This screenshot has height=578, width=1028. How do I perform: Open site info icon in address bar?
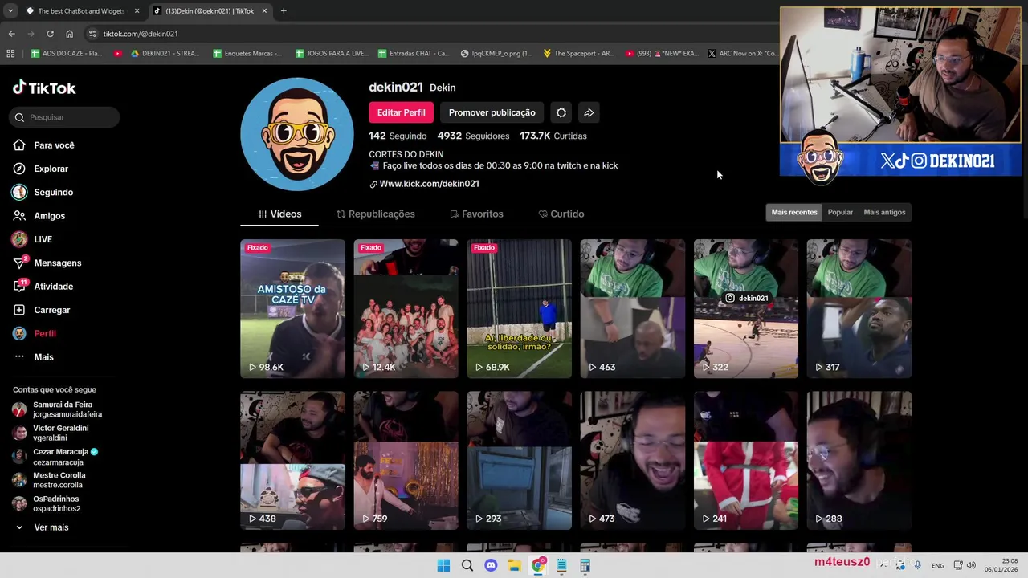[92, 34]
